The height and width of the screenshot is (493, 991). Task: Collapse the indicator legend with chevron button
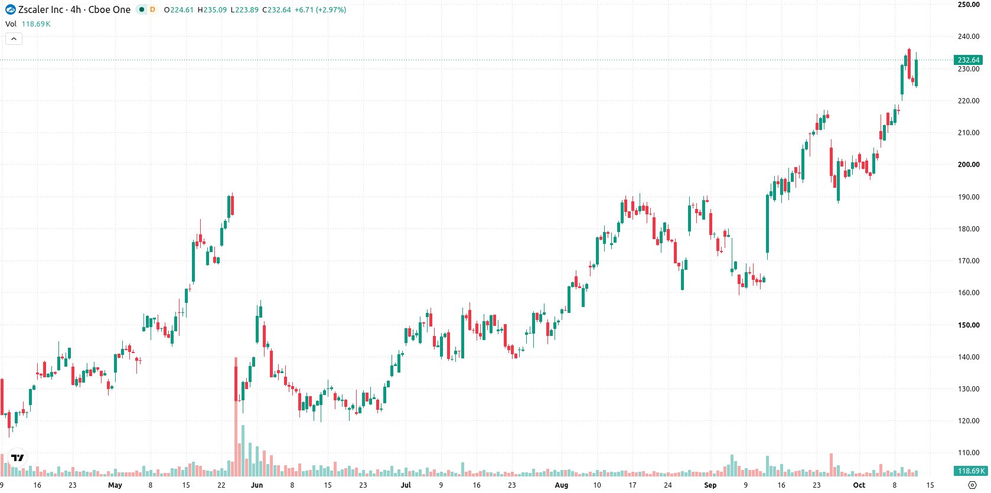(14, 39)
